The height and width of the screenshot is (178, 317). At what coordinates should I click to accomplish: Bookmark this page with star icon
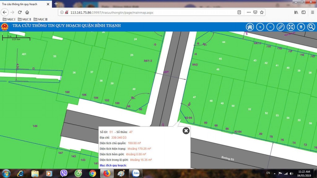(x=262, y=12)
